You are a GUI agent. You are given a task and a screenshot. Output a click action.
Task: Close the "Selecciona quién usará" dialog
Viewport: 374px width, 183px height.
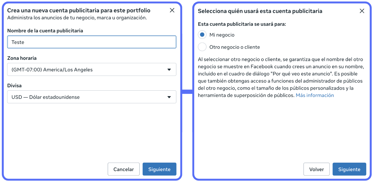[362, 11]
